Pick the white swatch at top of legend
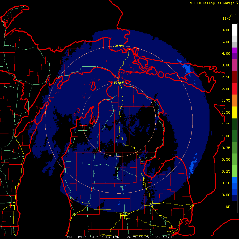Screen dimensions: 239x239 click(x=234, y=29)
